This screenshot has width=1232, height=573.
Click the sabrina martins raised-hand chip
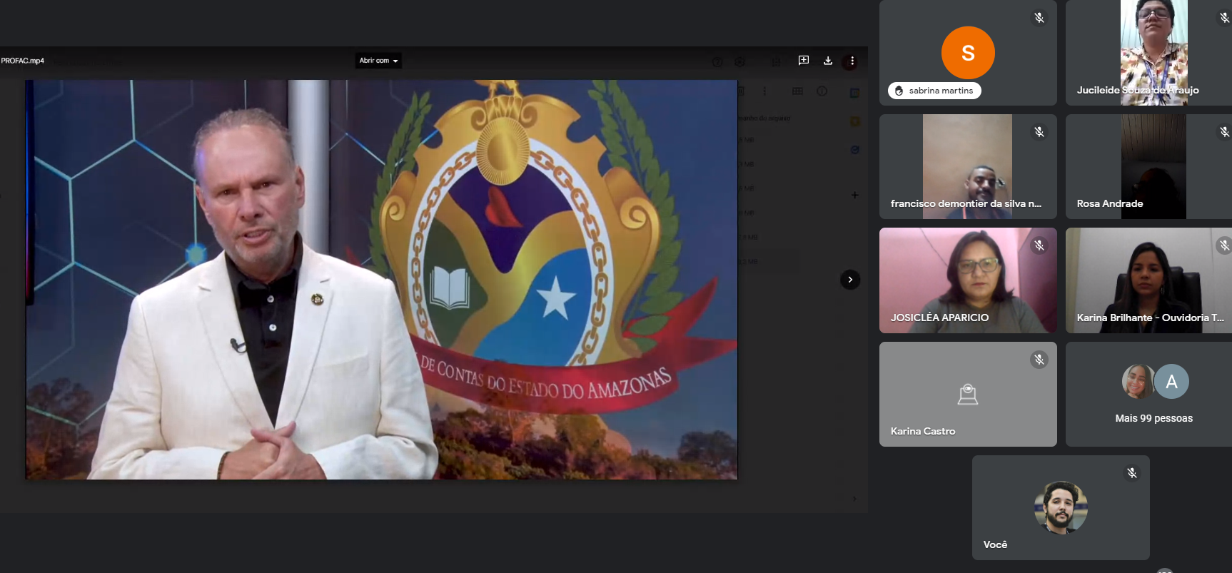[x=934, y=91]
